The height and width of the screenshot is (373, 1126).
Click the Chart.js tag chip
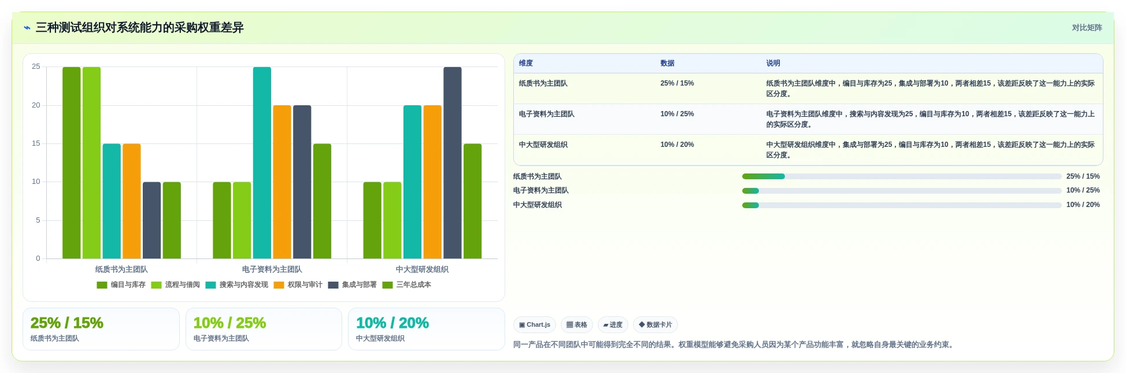tap(535, 325)
